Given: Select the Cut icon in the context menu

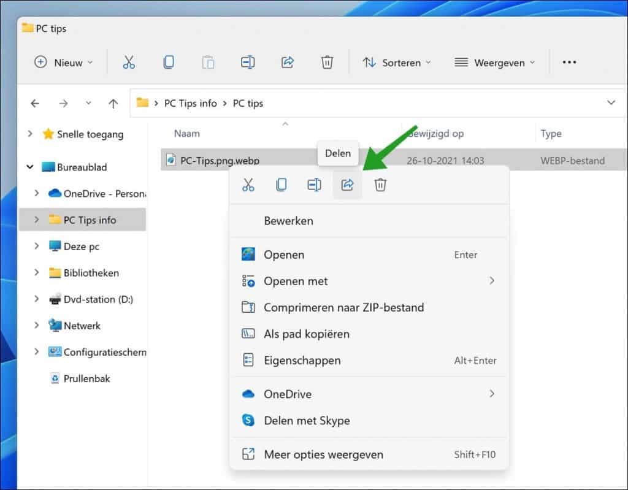Looking at the screenshot, I should [248, 184].
